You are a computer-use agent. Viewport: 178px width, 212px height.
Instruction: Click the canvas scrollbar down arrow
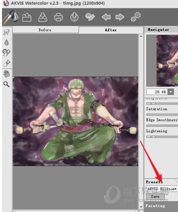(x=141, y=207)
